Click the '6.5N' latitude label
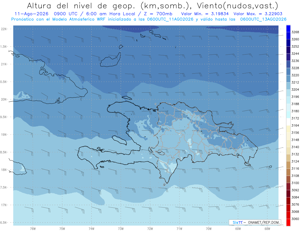The image size is (300, 232). coord(3,222)
